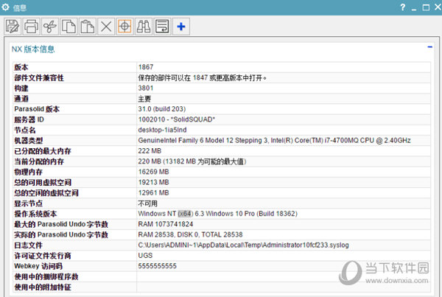The image size is (442, 297).
Task: Click the Delete X toolbar icon
Action: 106,27
